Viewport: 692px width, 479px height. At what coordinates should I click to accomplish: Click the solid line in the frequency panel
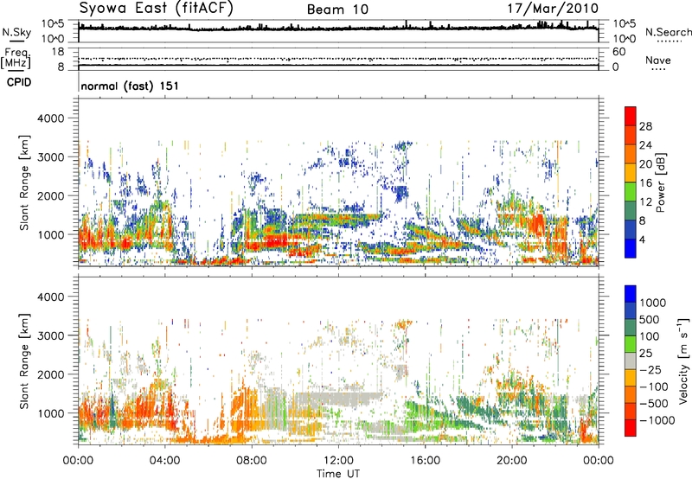[x=338, y=66]
